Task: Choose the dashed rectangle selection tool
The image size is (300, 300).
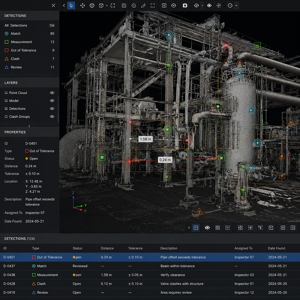Action: coord(153,6)
